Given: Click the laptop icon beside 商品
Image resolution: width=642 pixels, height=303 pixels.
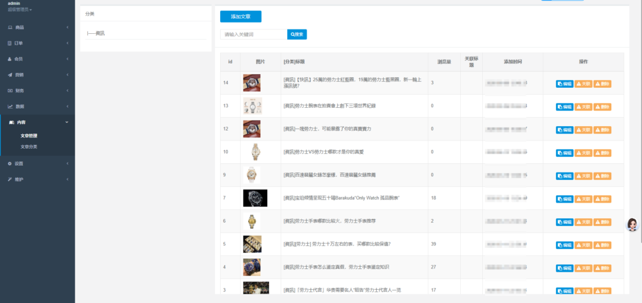Looking at the screenshot, I should tap(10, 28).
